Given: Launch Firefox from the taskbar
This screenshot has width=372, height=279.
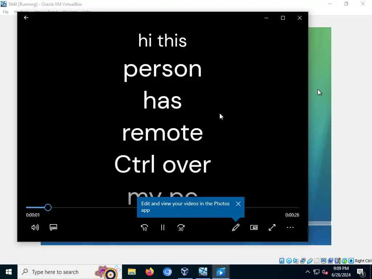Looking at the screenshot, I should tap(149, 272).
